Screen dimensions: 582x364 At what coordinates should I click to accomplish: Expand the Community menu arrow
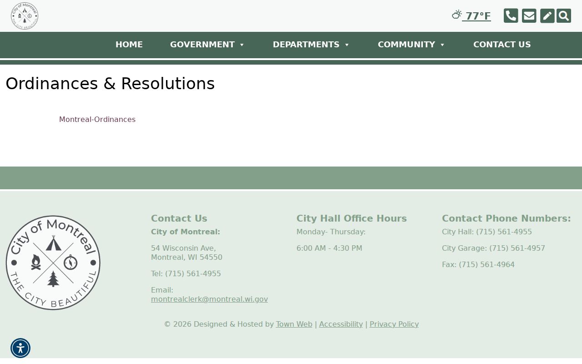tap(442, 45)
